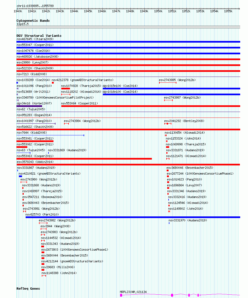Click the nsv553061 (Cooper2011) red bar
This screenshot has height=298, width=248.
(35, 141)
